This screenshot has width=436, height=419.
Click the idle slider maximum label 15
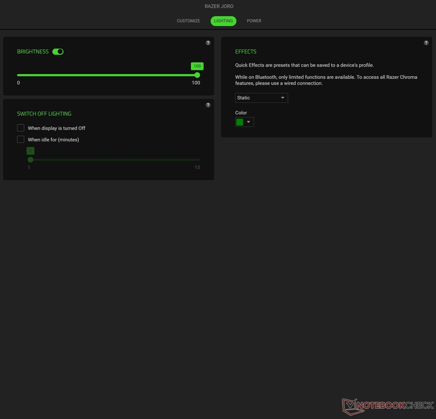(197, 167)
